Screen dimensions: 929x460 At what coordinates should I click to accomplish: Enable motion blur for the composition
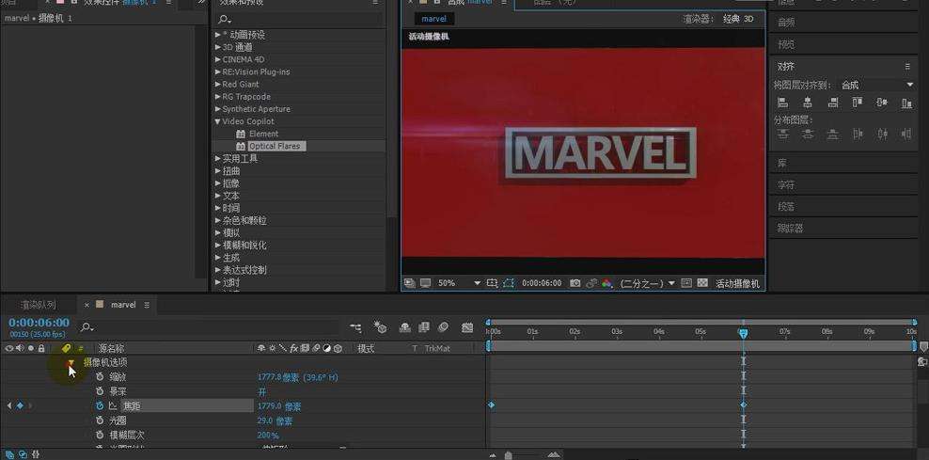(443, 327)
